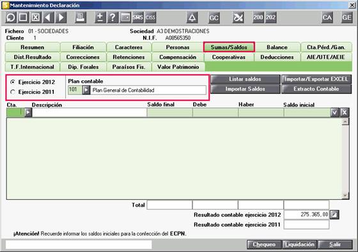Click Liquidación button
This screenshot has width=358, height=252.
pyautogui.click(x=300, y=244)
